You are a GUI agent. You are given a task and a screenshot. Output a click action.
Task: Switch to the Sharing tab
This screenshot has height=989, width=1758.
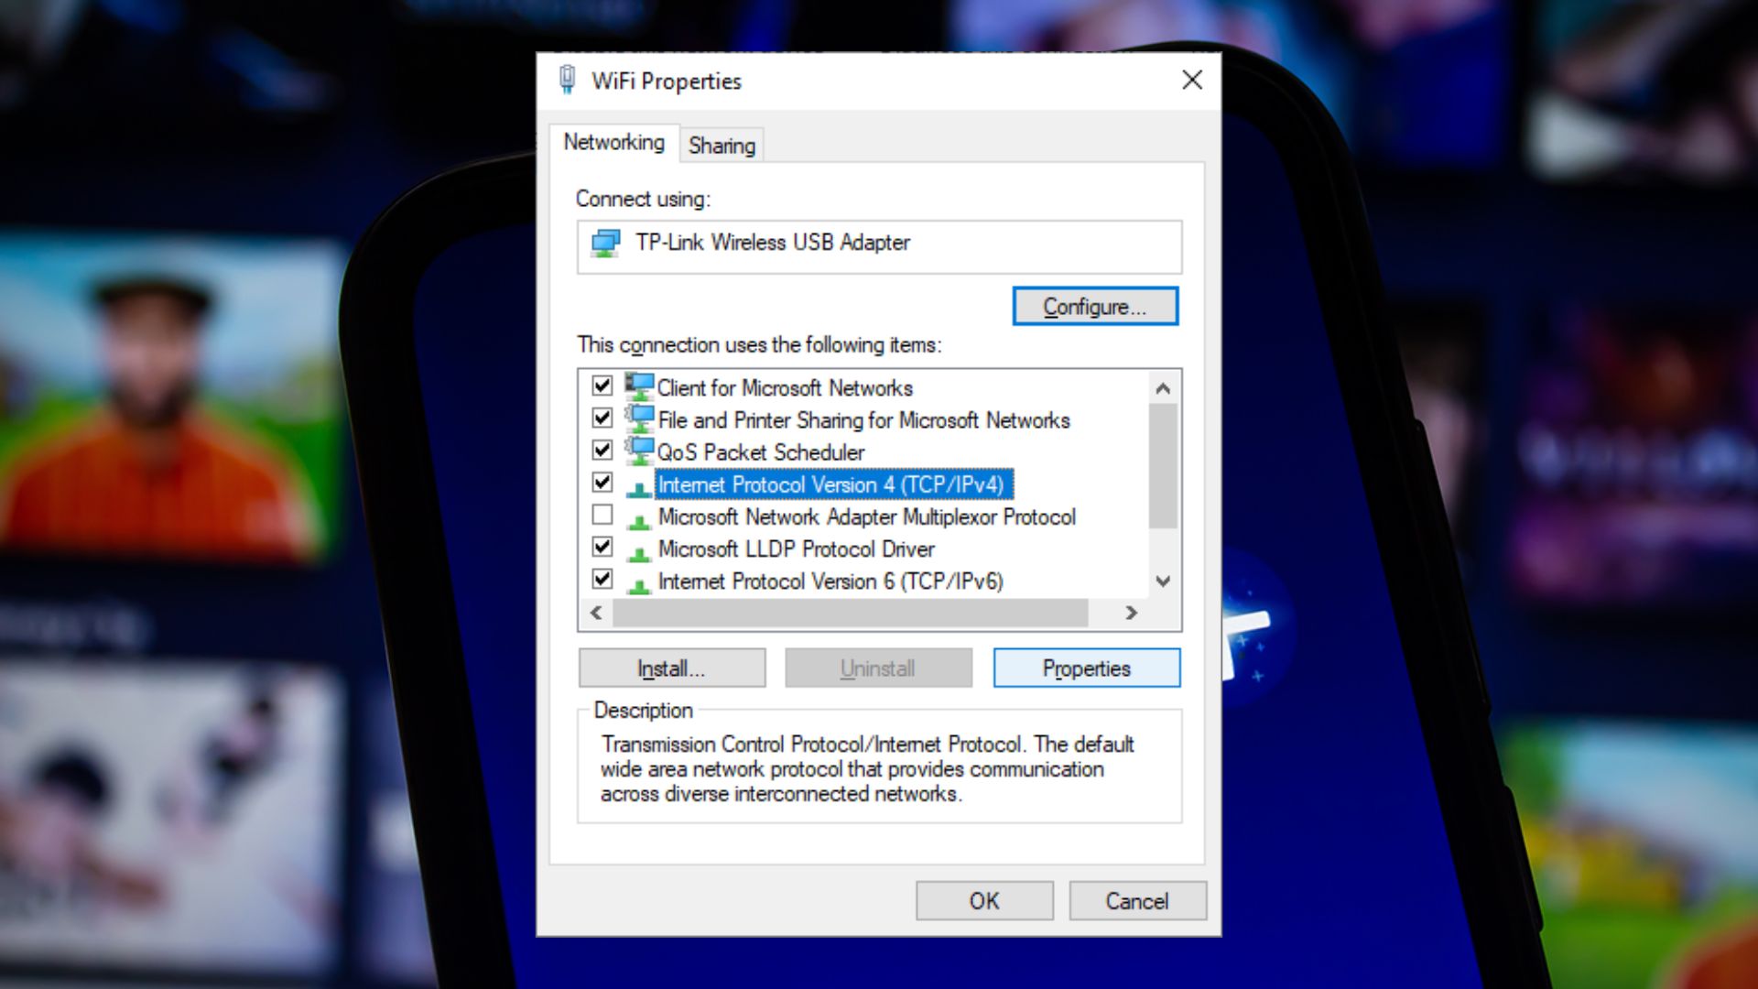point(722,146)
